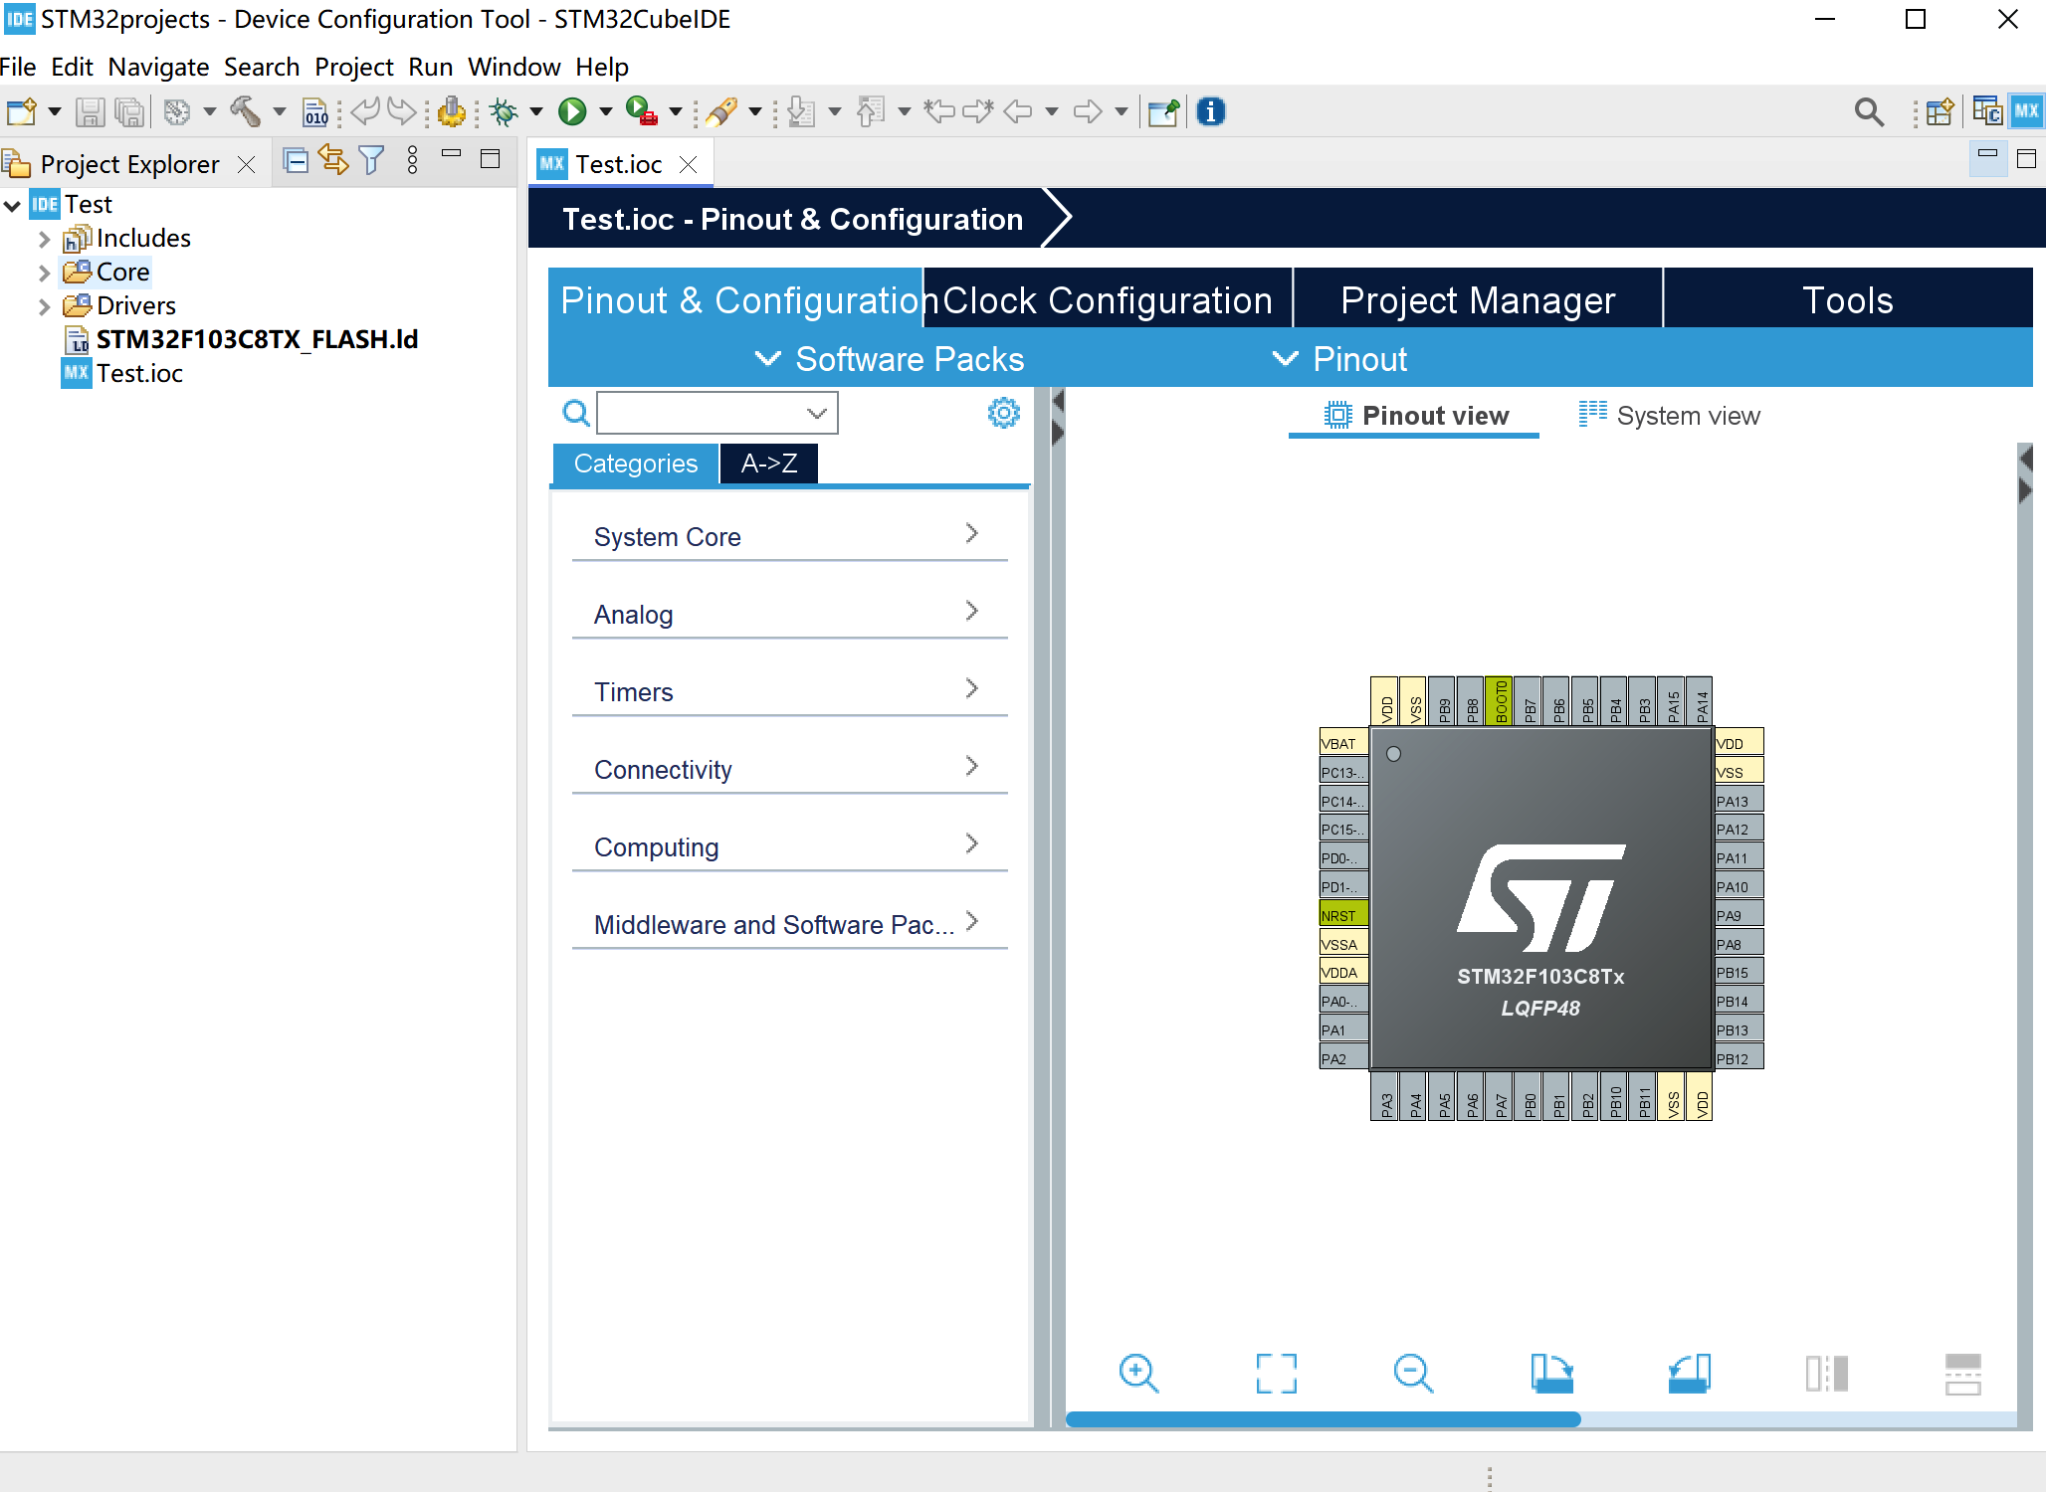
Task: Switch to the A->Z listing
Action: pyautogui.click(x=767, y=463)
